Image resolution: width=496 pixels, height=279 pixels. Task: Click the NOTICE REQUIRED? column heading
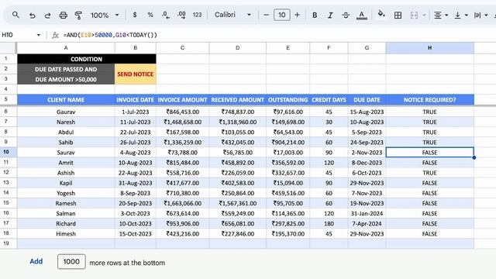tap(429, 100)
